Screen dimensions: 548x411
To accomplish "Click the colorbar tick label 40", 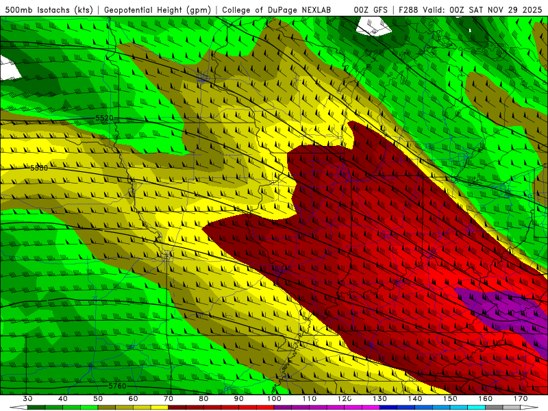I will tap(63, 399).
